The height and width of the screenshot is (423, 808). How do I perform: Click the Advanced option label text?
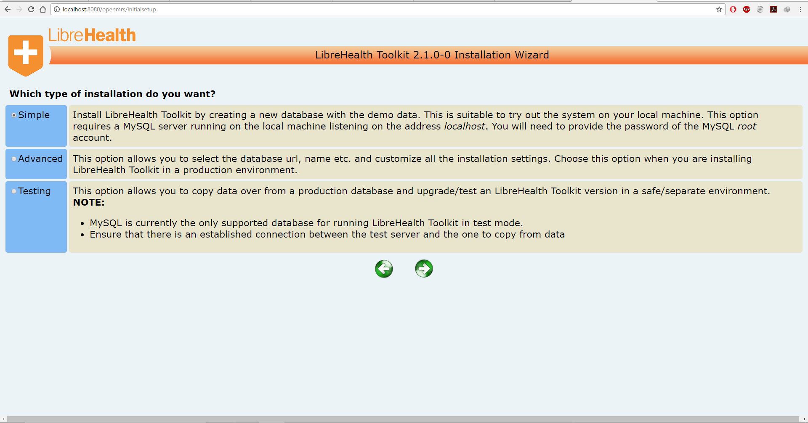point(40,159)
